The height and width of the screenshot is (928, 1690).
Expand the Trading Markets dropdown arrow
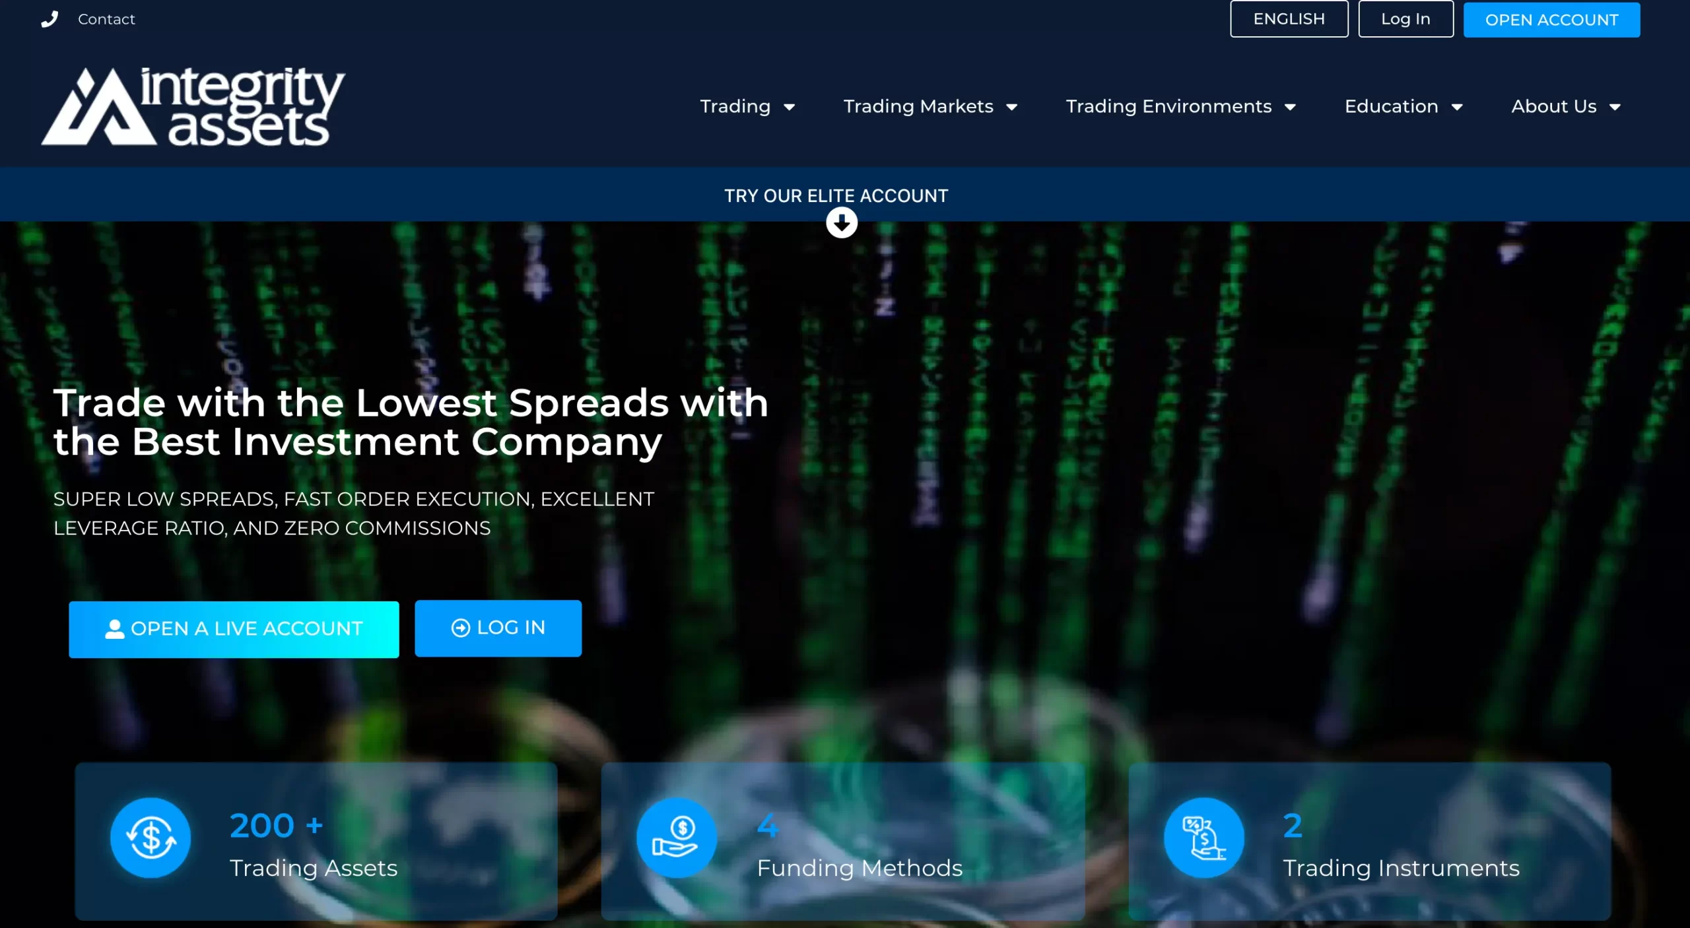[1011, 107]
